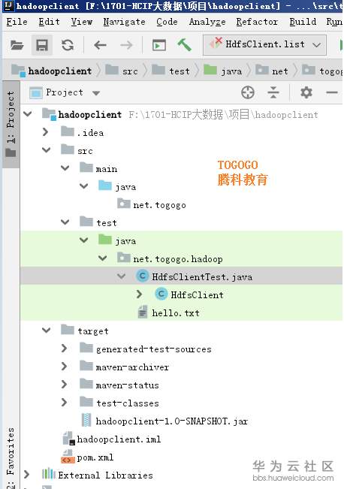This screenshot has width=344, height=489.
Task: Expand generated-test-sources folder
Action: 65,349
